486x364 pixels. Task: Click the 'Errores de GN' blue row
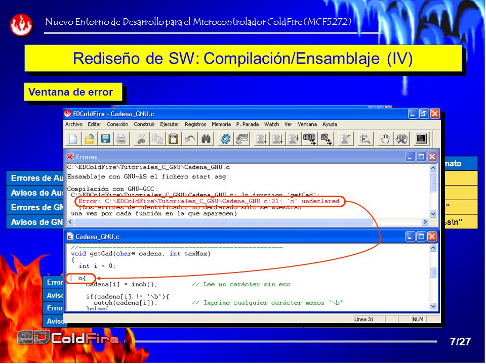(x=35, y=207)
